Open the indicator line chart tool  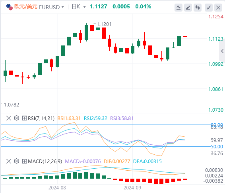(178, 8)
